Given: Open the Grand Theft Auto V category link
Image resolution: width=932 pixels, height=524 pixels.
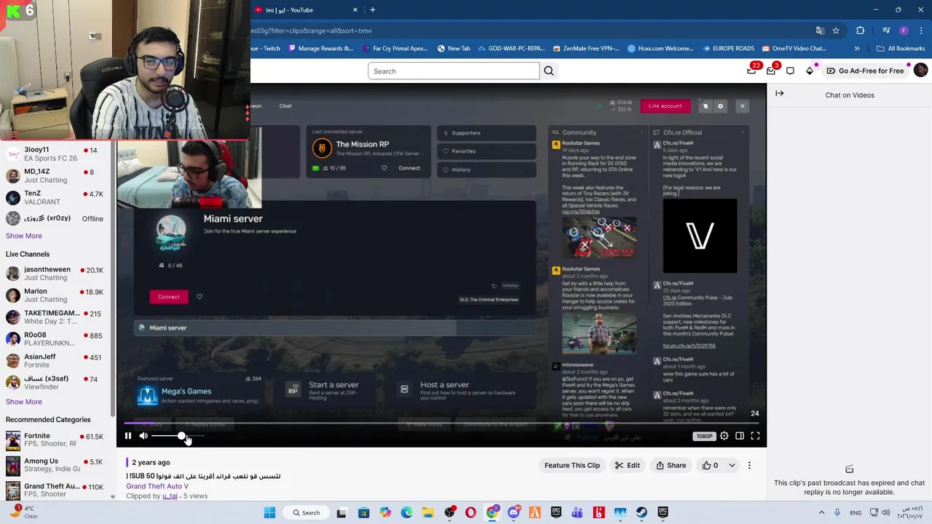Looking at the screenshot, I should tap(157, 486).
